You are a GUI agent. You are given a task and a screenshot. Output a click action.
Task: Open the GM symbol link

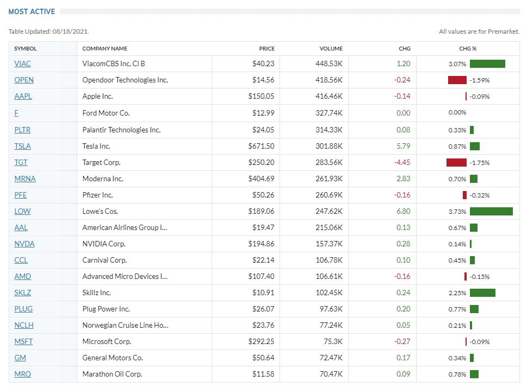[20, 358]
